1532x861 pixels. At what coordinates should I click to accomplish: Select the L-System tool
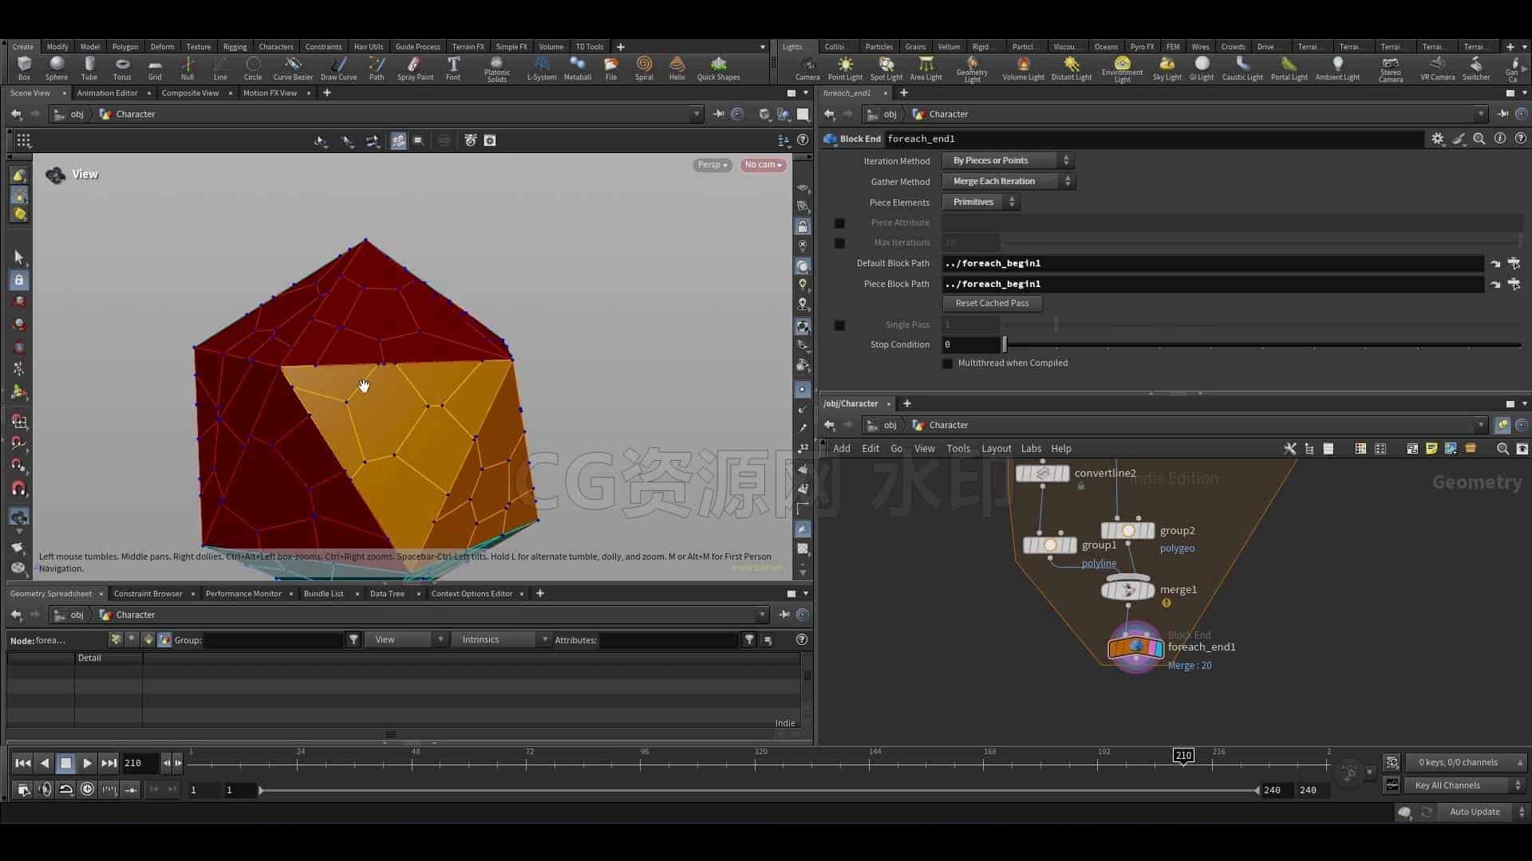pos(542,69)
